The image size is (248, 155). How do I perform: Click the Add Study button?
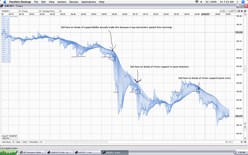tap(7, 142)
